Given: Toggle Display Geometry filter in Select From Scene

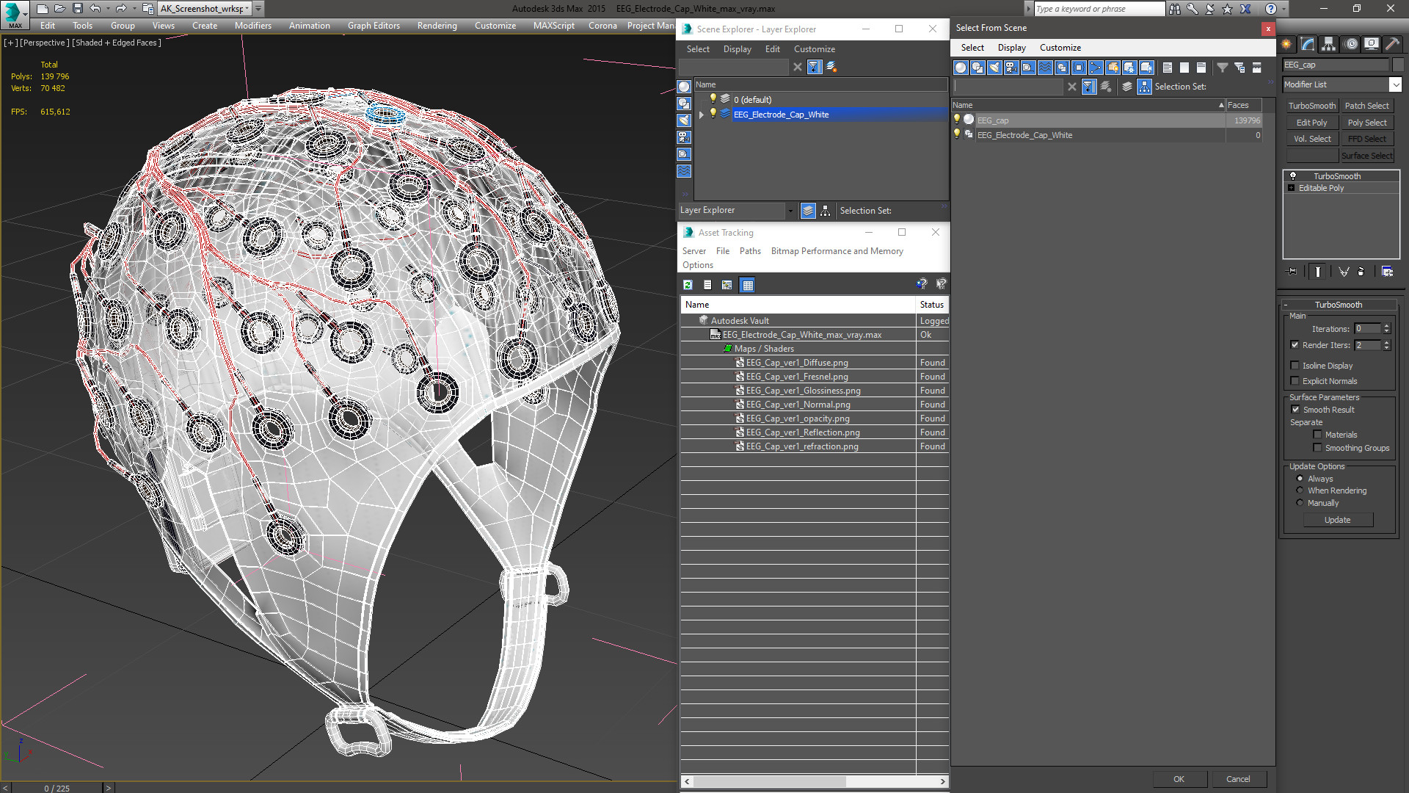Looking at the screenshot, I should (x=961, y=68).
